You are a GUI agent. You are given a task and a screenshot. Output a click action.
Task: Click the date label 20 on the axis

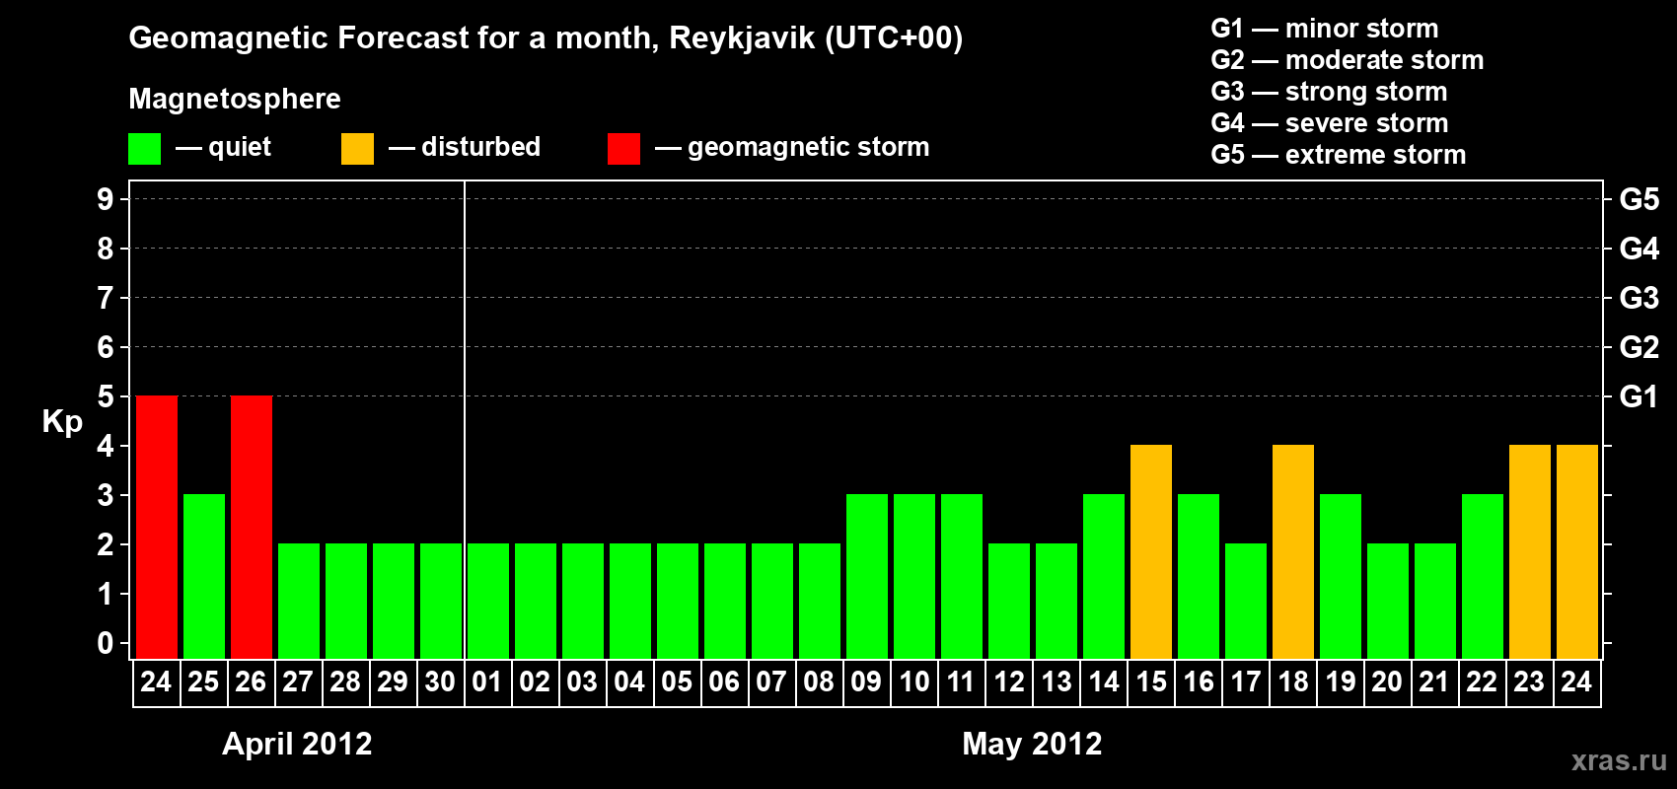point(1387,682)
